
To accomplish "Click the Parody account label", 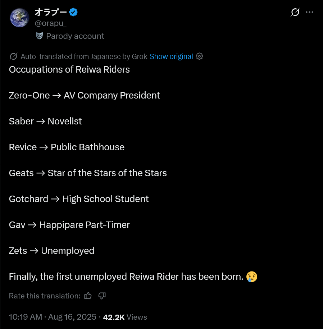I will click(75, 36).
